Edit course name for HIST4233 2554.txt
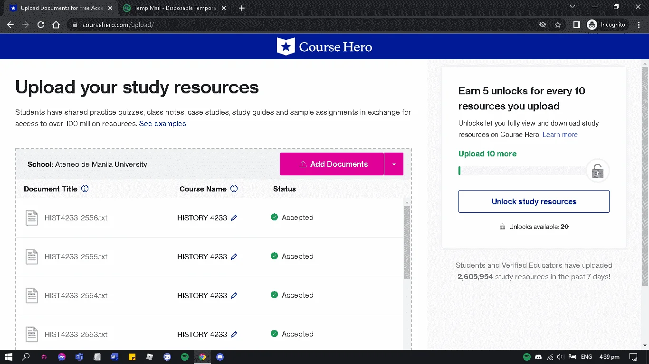 coord(234,296)
